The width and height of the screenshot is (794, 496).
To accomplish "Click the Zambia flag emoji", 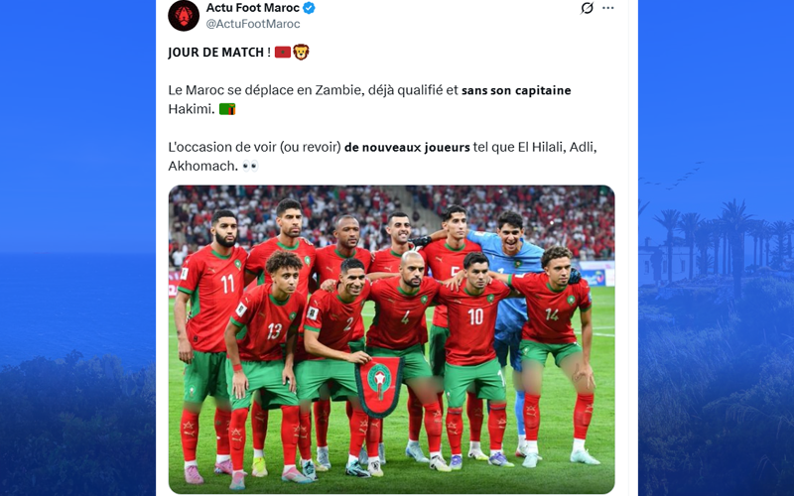I will click(227, 109).
